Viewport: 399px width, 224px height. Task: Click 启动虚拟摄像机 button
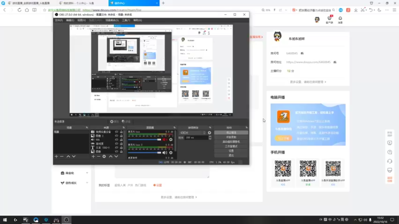point(231,142)
